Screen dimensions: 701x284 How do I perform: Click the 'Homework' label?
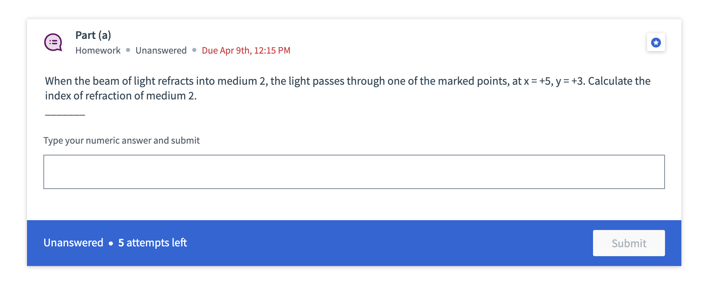(x=98, y=50)
